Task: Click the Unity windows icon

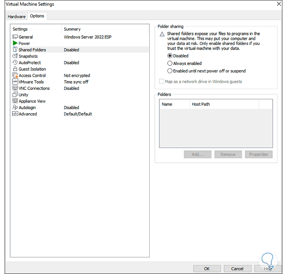Action: [x=15, y=95]
